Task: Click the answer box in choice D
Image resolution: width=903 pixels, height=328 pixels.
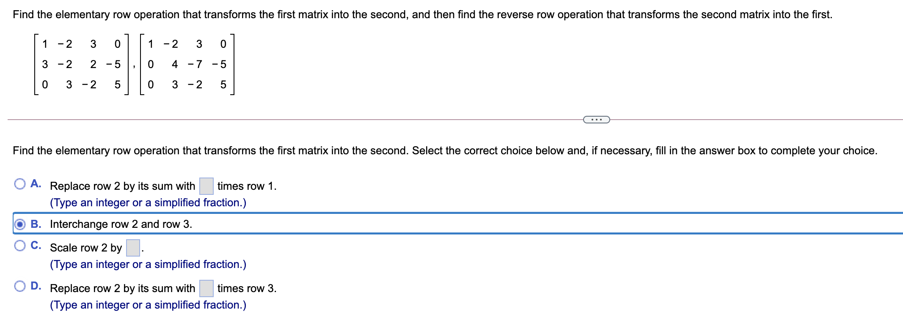Action: tap(206, 289)
